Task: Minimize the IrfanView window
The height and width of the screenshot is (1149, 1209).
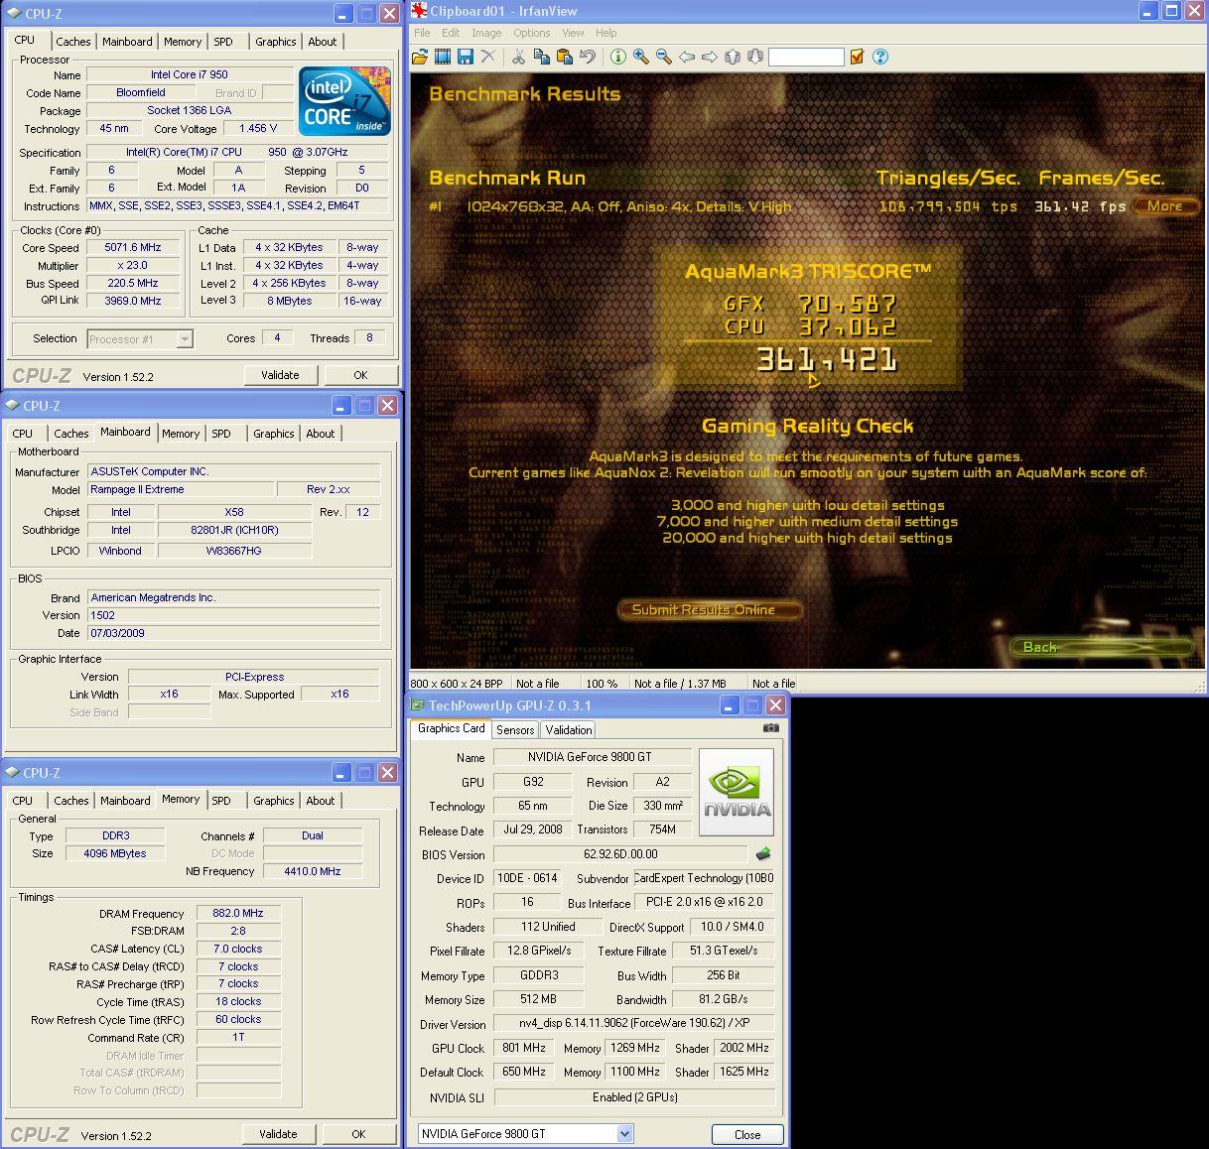Action: [1147, 12]
